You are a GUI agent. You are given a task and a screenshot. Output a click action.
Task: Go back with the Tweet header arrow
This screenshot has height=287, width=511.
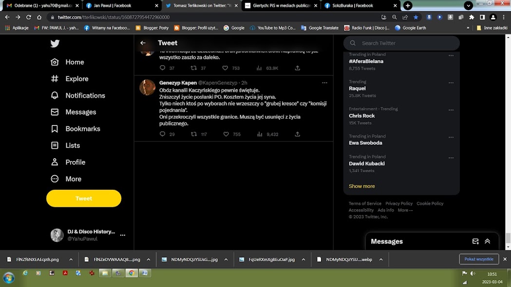[143, 43]
